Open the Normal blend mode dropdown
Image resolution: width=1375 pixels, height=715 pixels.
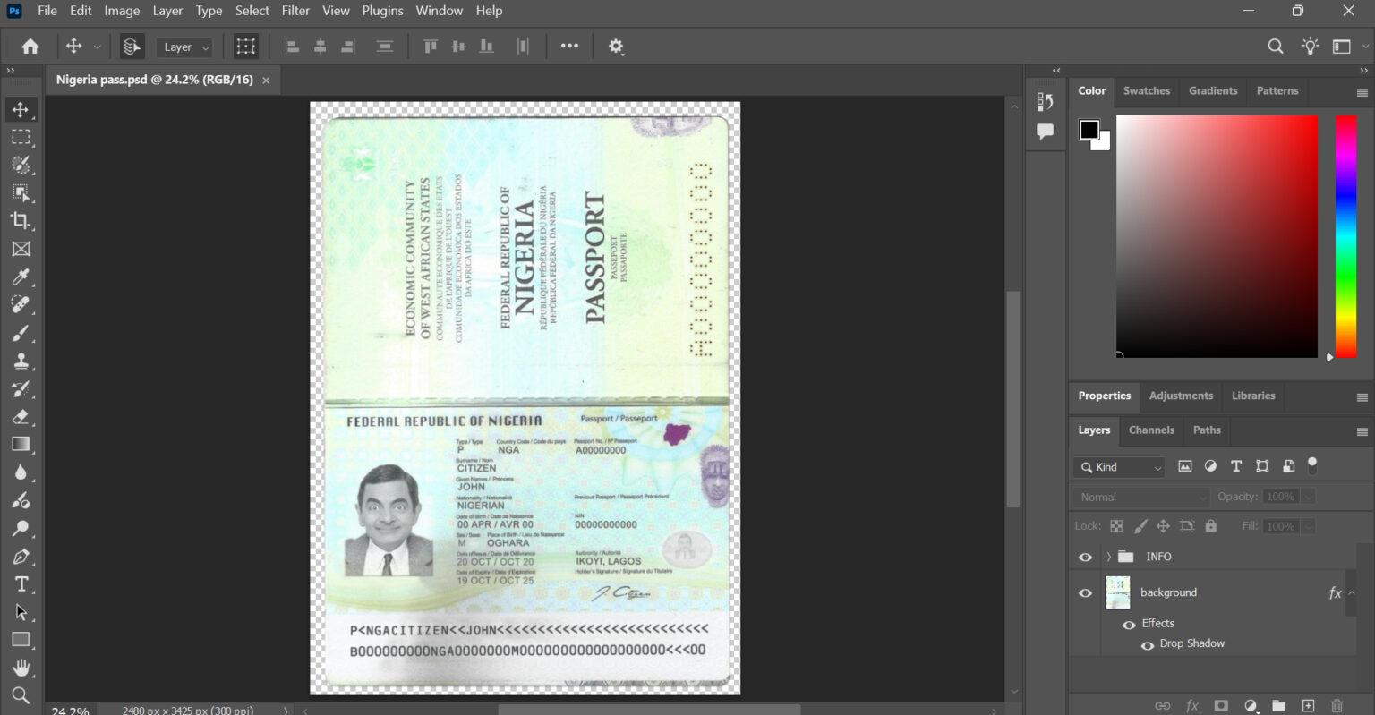pos(1141,497)
